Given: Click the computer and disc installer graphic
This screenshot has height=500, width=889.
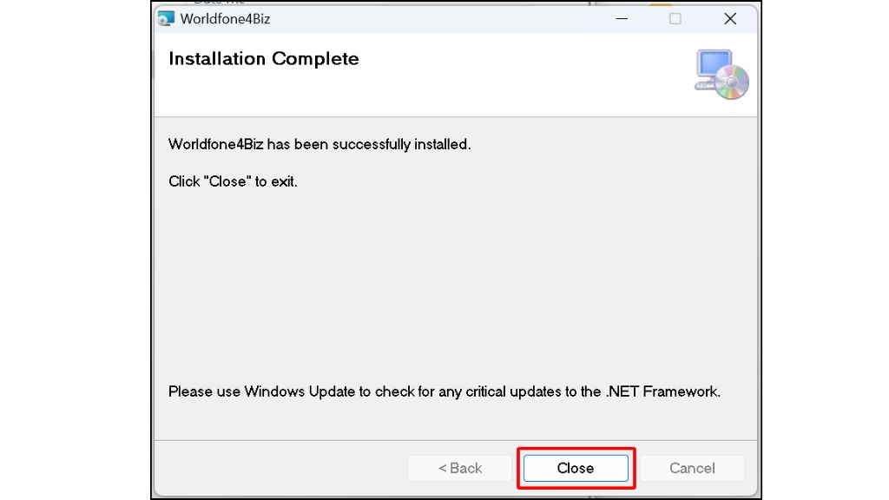Looking at the screenshot, I should click(721, 75).
